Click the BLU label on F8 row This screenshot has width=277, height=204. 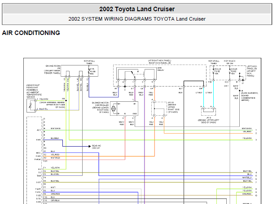[53, 191]
